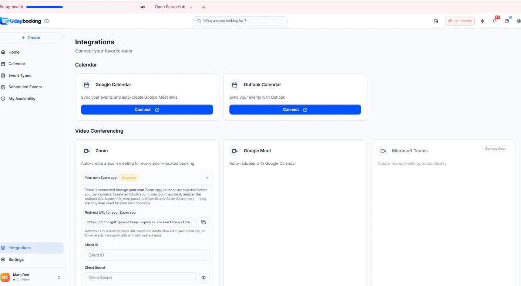Click the Redirect URL text field
Image resolution: width=521 pixels, height=286 pixels.
coord(140,222)
